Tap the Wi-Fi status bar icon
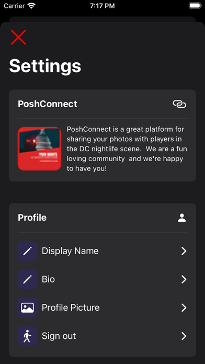The image size is (205, 364). [31, 6]
